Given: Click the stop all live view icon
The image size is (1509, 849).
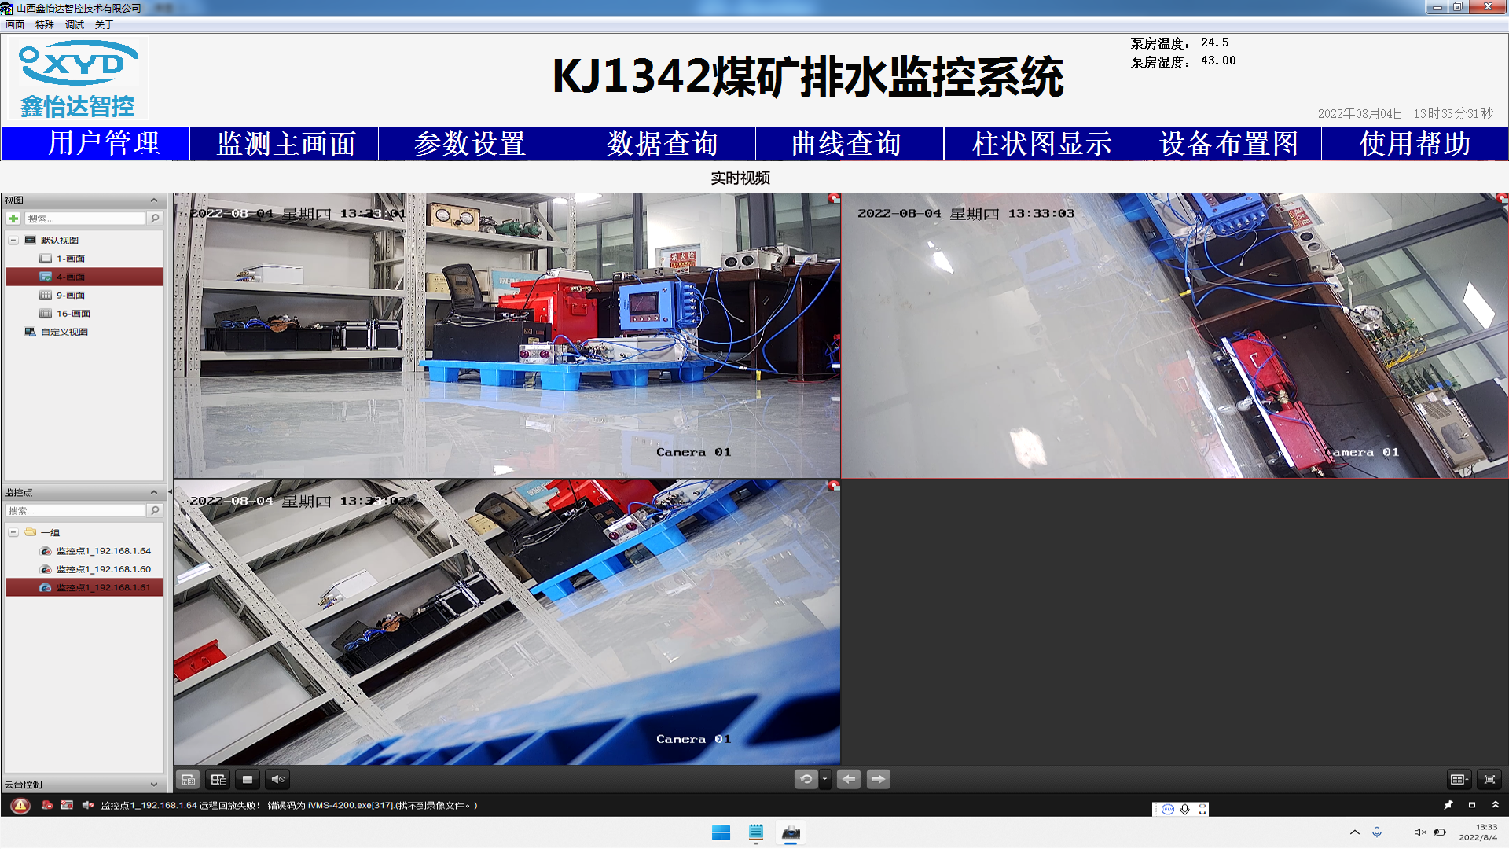Looking at the screenshot, I should pos(248,779).
